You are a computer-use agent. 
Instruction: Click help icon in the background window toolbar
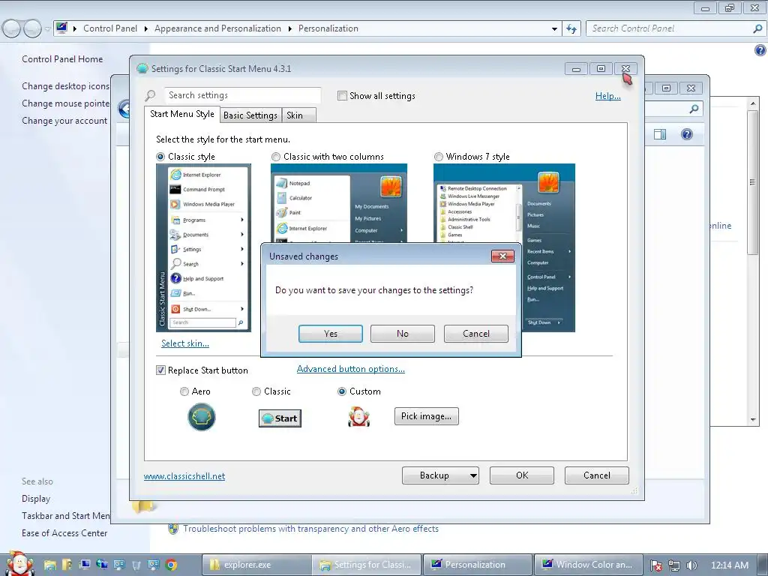click(x=687, y=134)
